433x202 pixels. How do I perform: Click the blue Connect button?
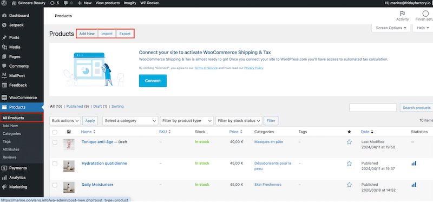coord(153,81)
